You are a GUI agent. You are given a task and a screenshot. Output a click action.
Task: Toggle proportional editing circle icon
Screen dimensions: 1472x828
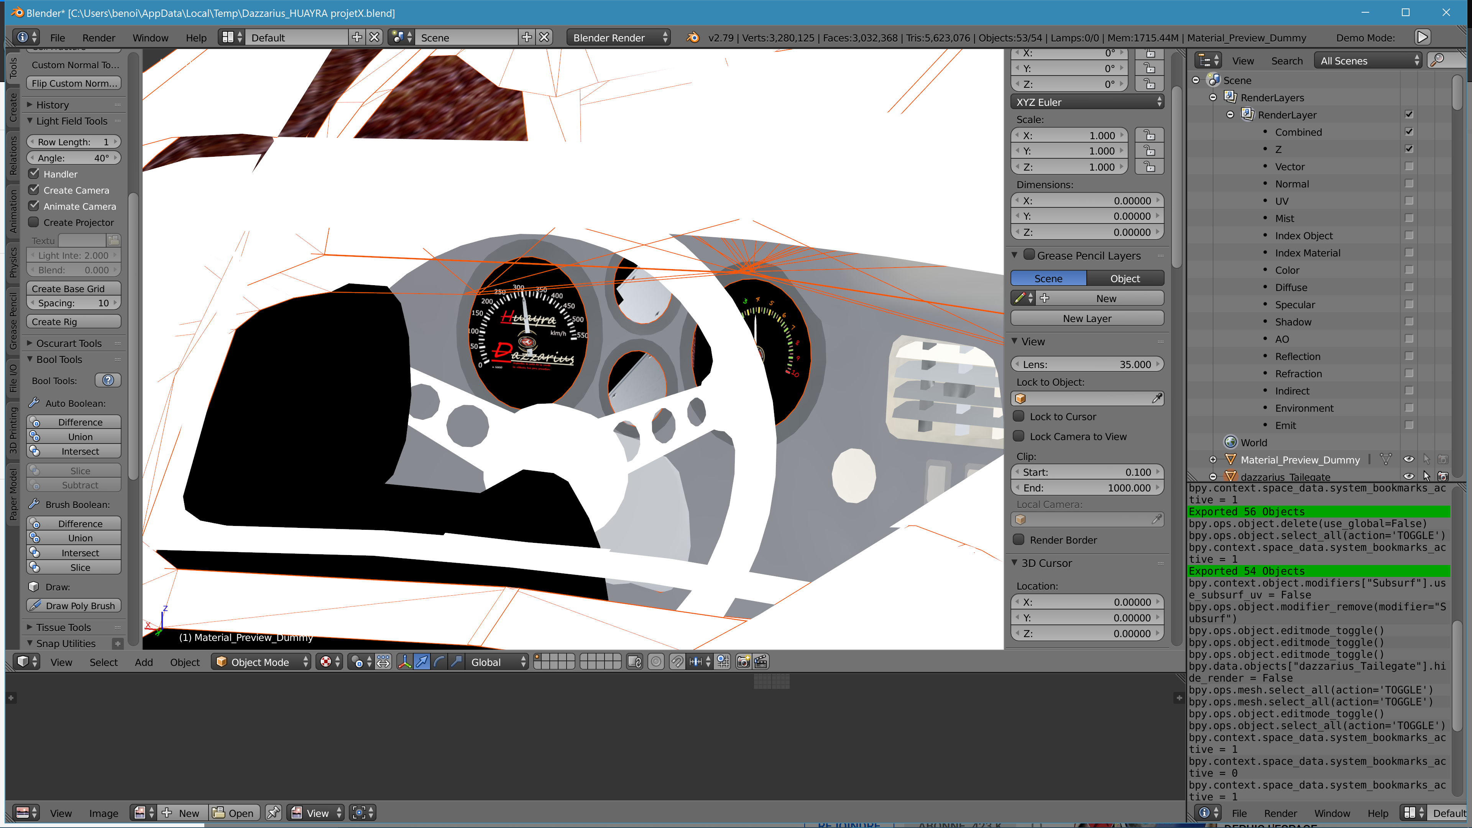coord(656,662)
